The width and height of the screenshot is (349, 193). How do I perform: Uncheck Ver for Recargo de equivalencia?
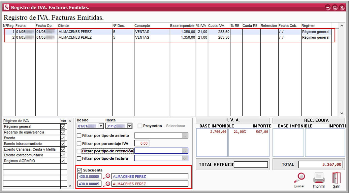click(63, 132)
